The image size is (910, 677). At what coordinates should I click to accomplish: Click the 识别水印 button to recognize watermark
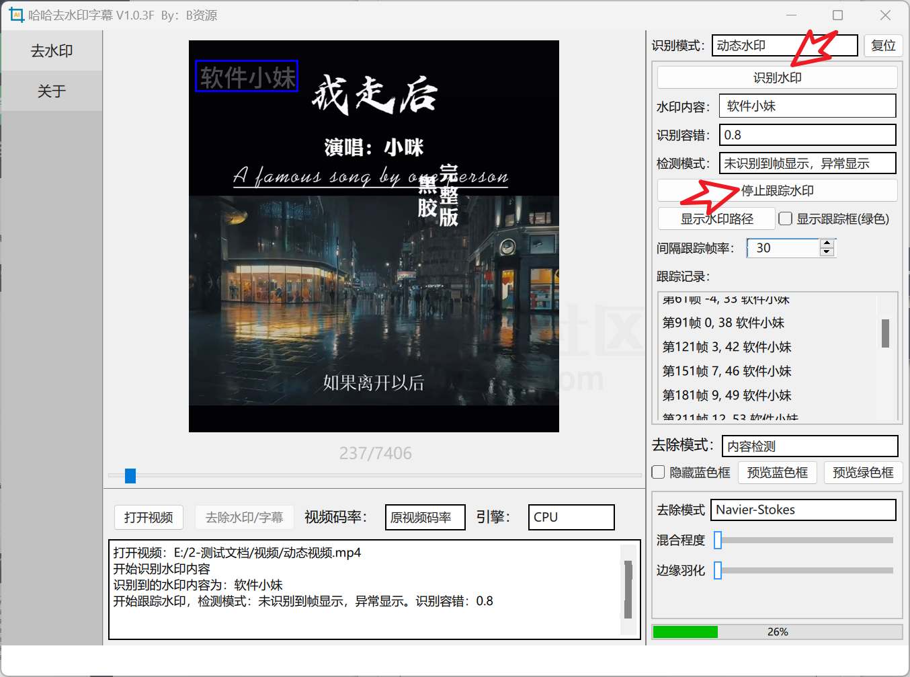point(777,77)
